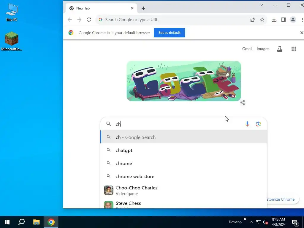Click the Set as default button
This screenshot has width=304, height=228.
click(x=170, y=33)
